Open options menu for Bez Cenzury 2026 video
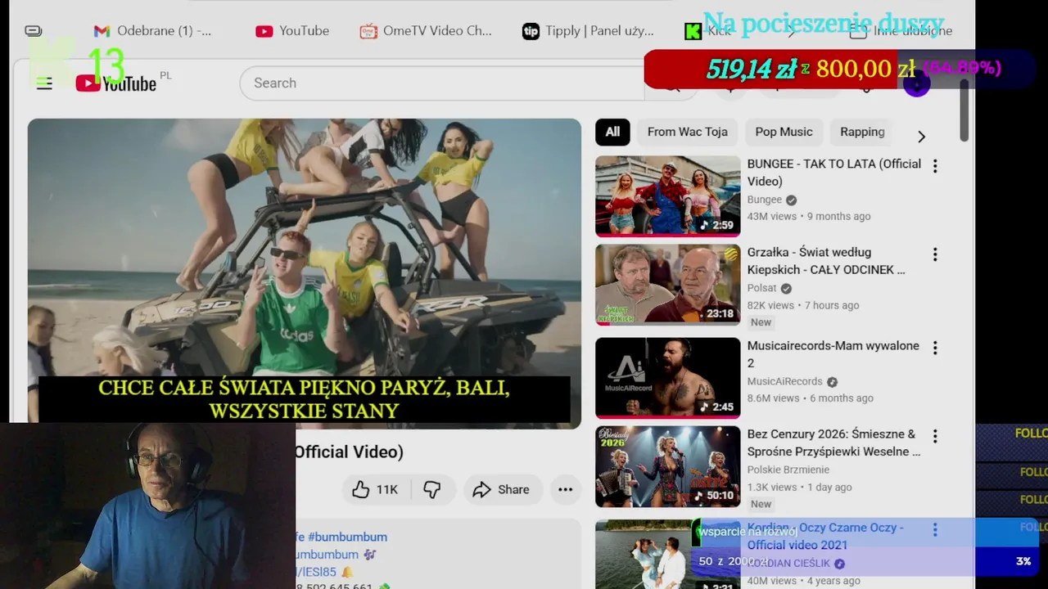The height and width of the screenshot is (589, 1048). tap(934, 436)
